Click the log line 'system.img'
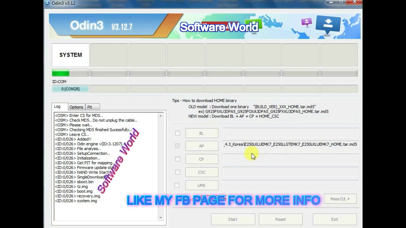406x228 pixels. pos(76,201)
